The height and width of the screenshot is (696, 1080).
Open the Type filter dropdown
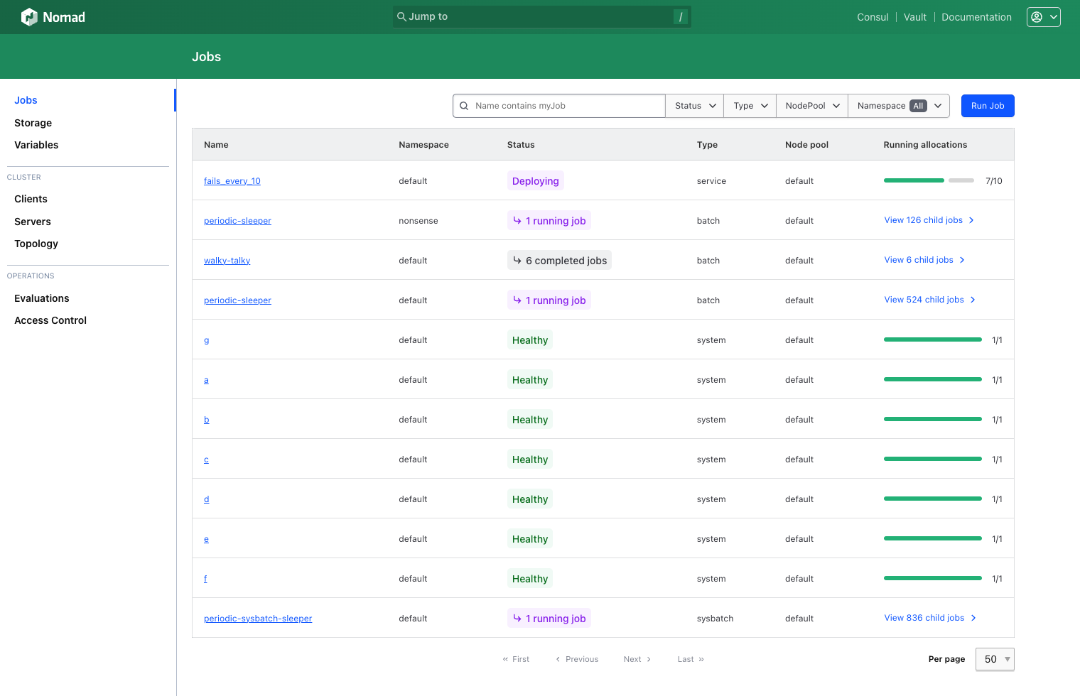(750, 106)
